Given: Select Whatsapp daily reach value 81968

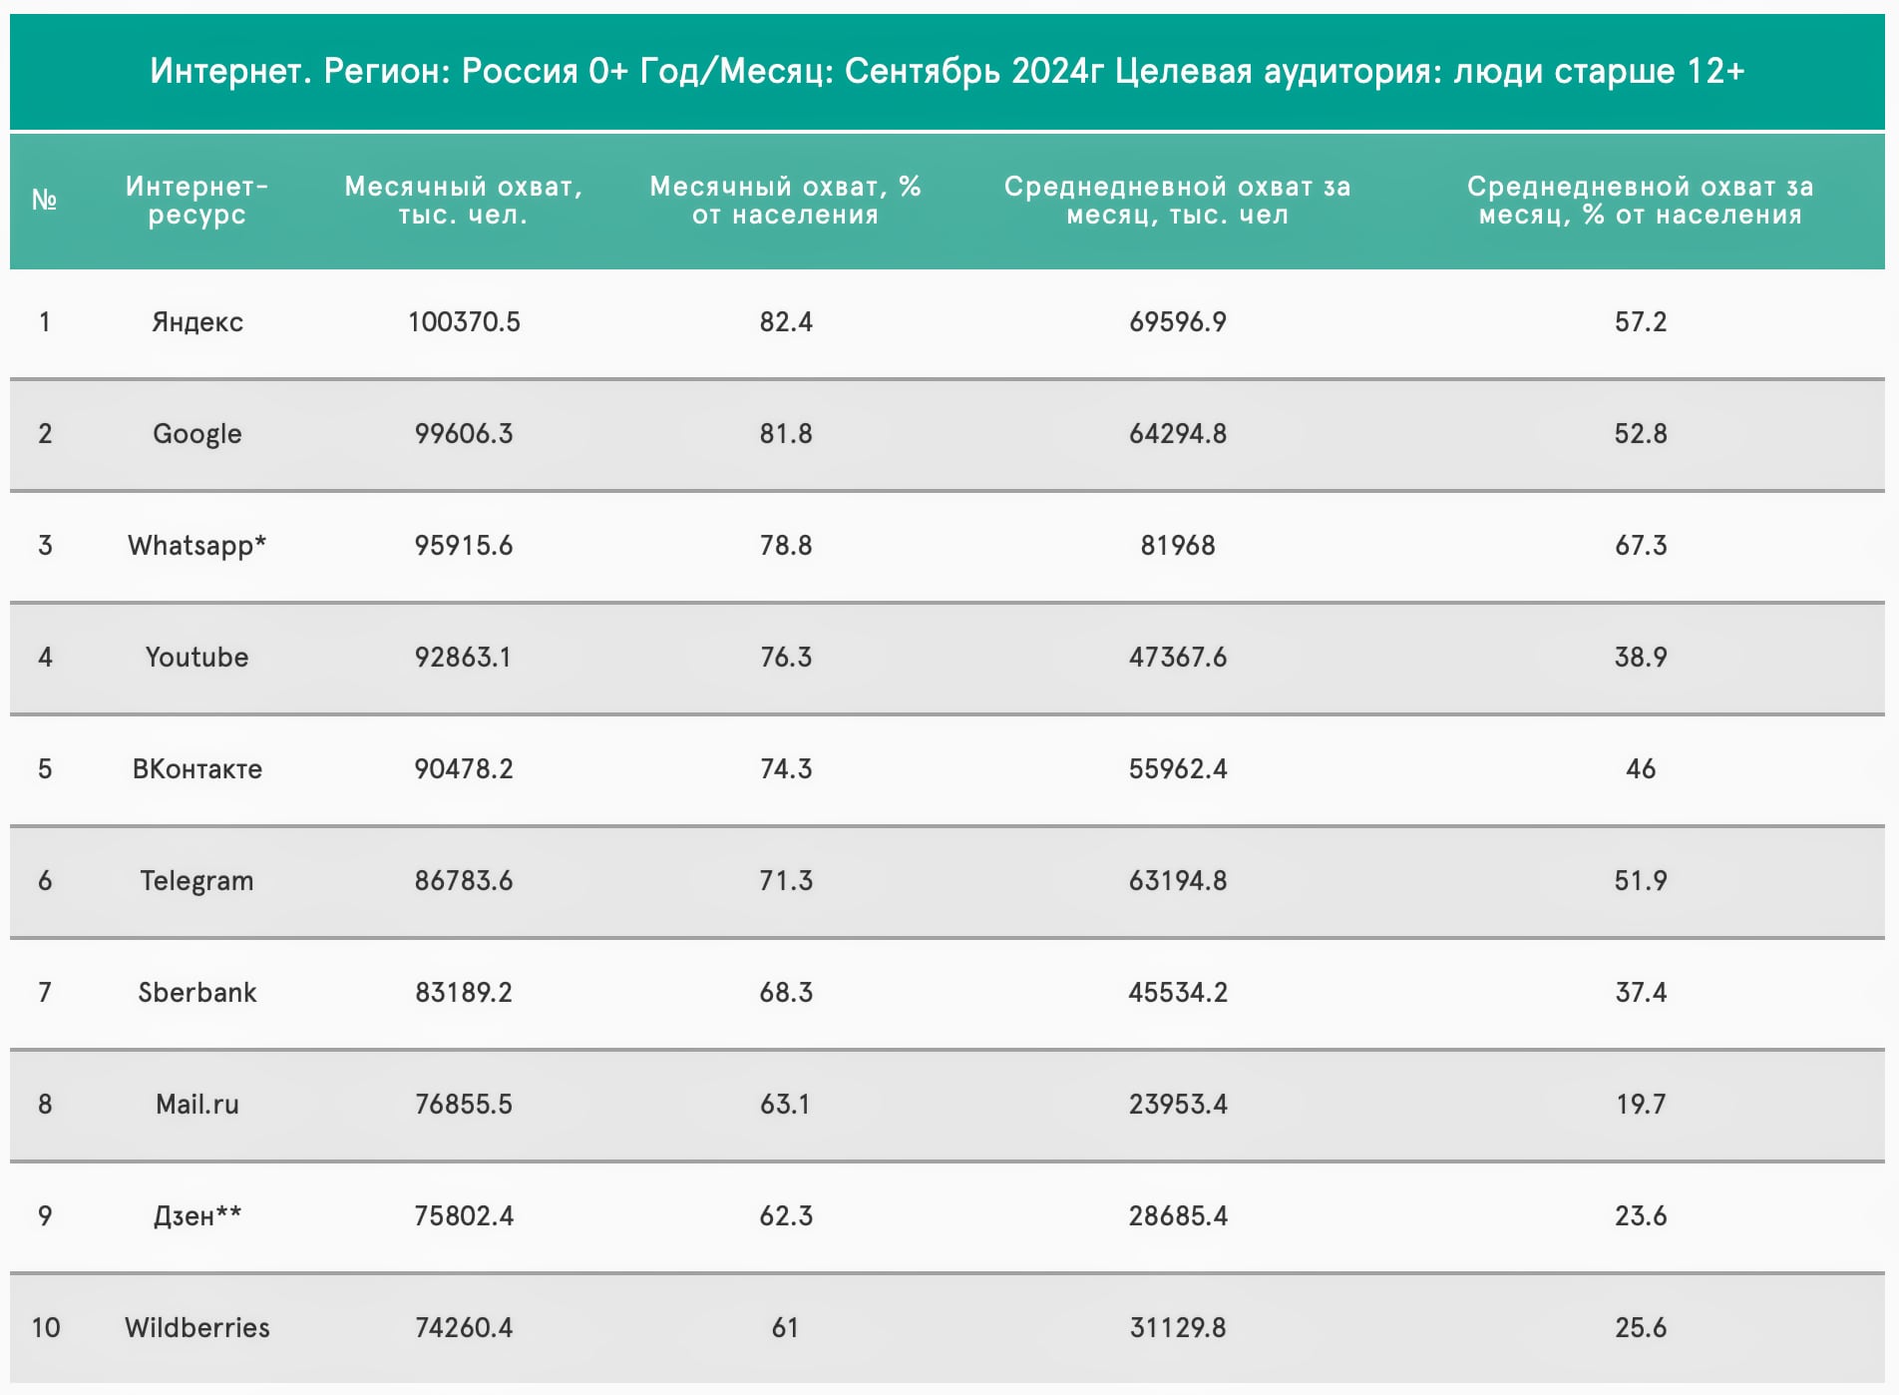Looking at the screenshot, I should point(1177,546).
